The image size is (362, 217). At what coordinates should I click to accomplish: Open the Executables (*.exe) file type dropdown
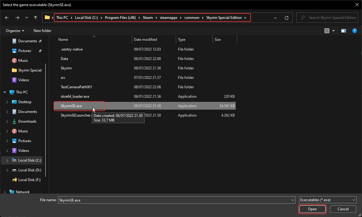coord(328,200)
